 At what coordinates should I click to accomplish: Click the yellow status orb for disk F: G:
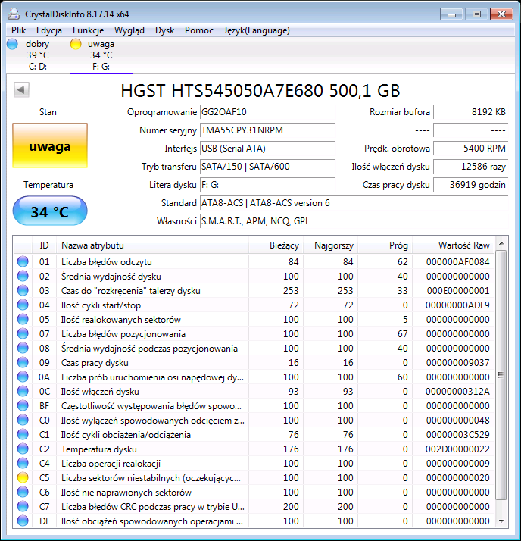coord(76,44)
